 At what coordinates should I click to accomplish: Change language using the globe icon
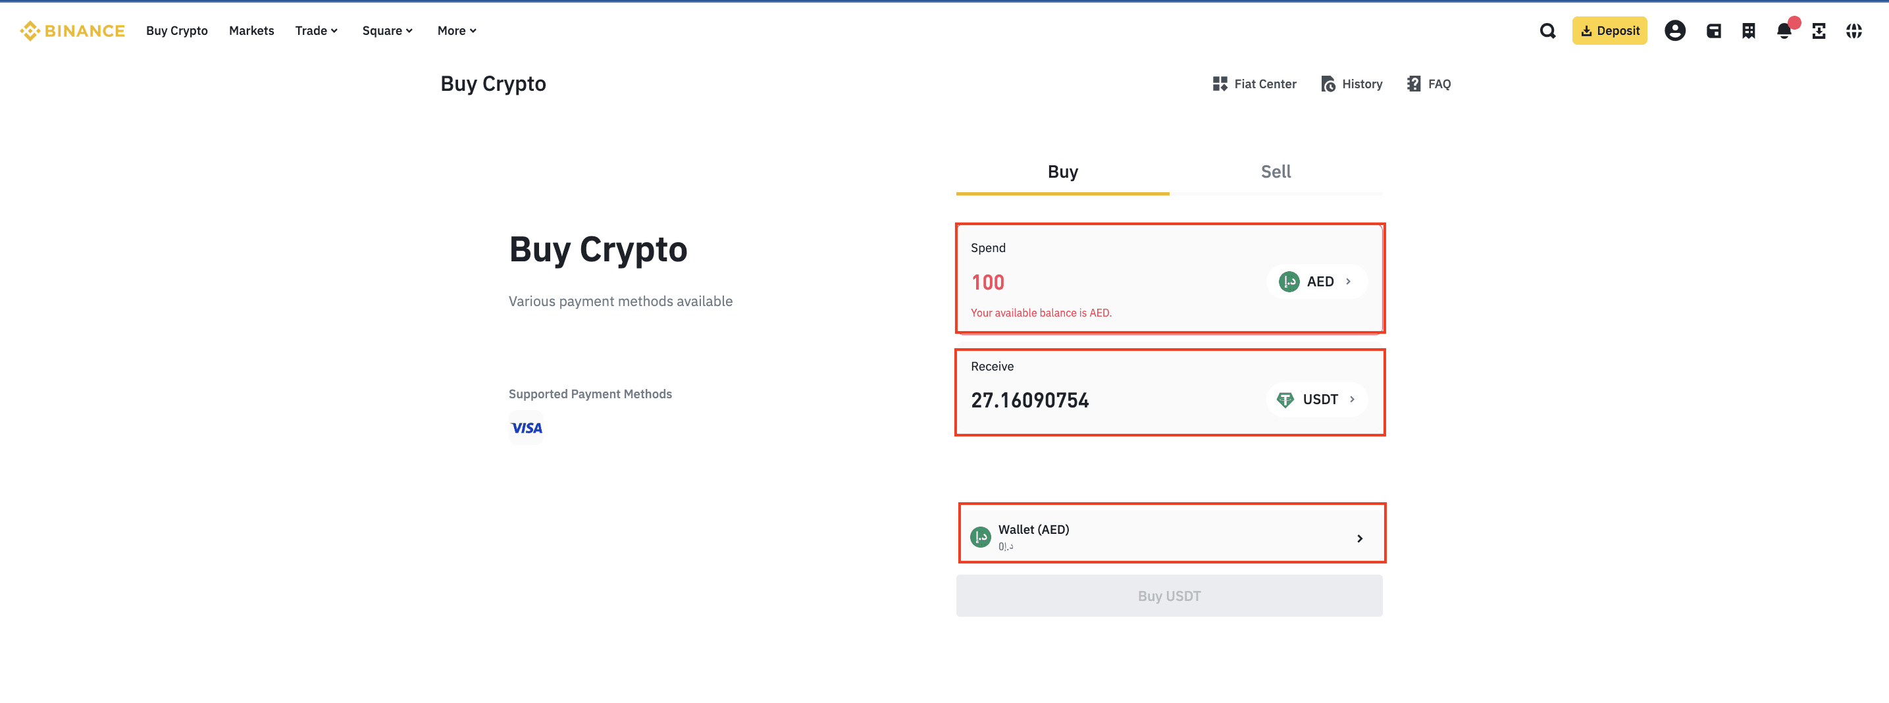(1855, 31)
